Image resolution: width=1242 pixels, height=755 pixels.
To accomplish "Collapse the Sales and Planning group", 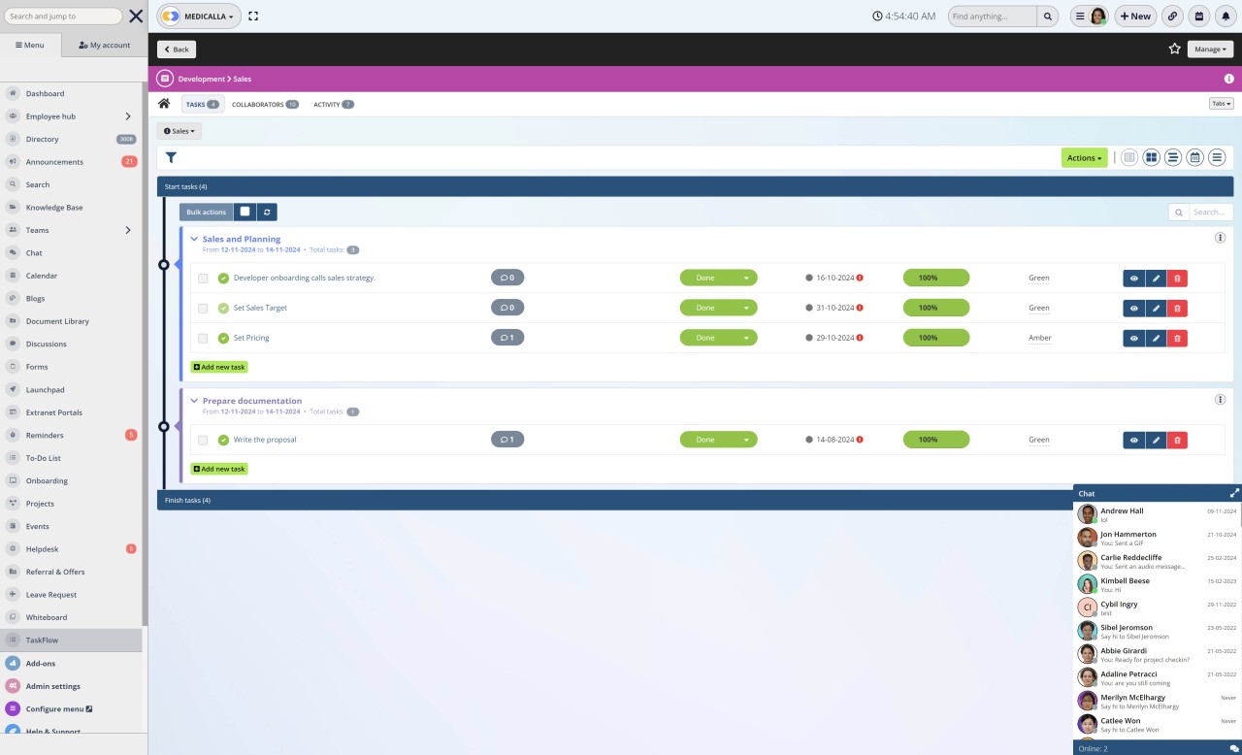I will click(193, 239).
